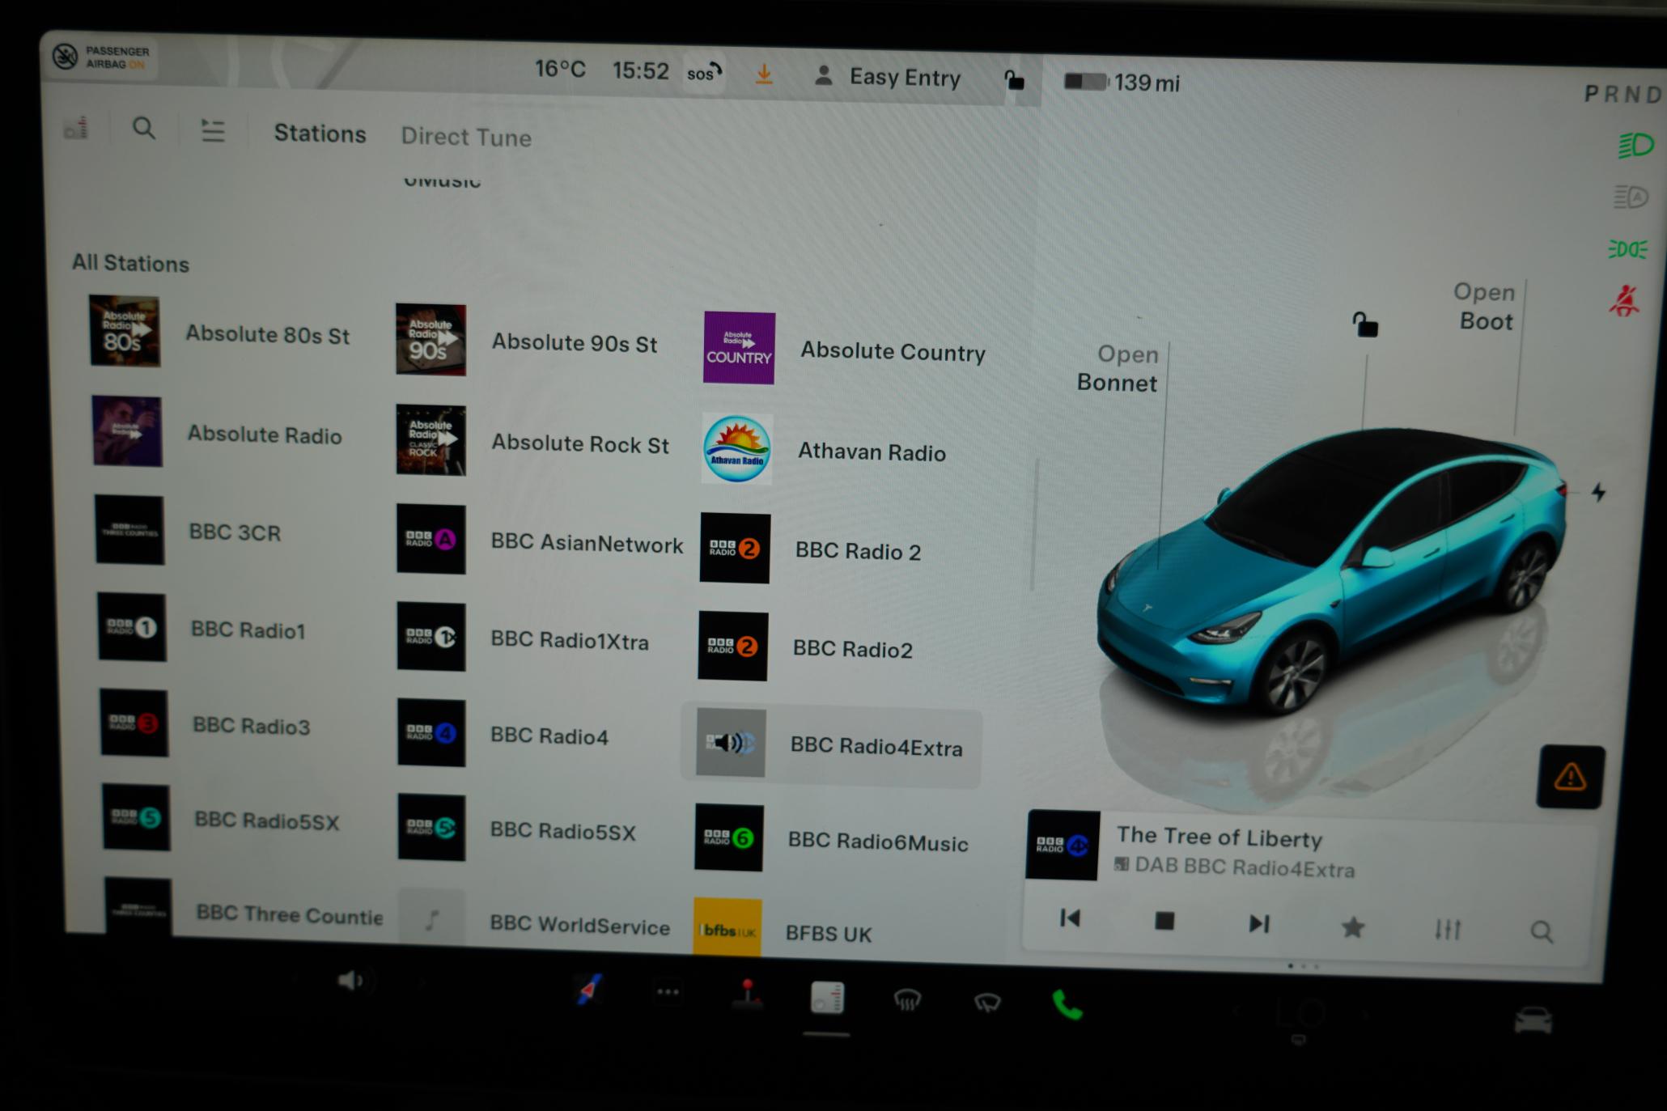Tap the red seatbelt warning icon
Viewport: 1667px width, 1111px height.
[1623, 301]
